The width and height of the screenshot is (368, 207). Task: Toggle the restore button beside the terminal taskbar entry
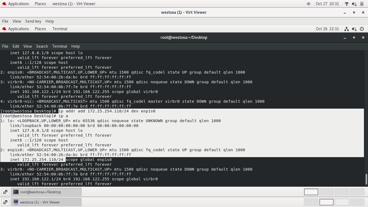click(x=5, y=192)
